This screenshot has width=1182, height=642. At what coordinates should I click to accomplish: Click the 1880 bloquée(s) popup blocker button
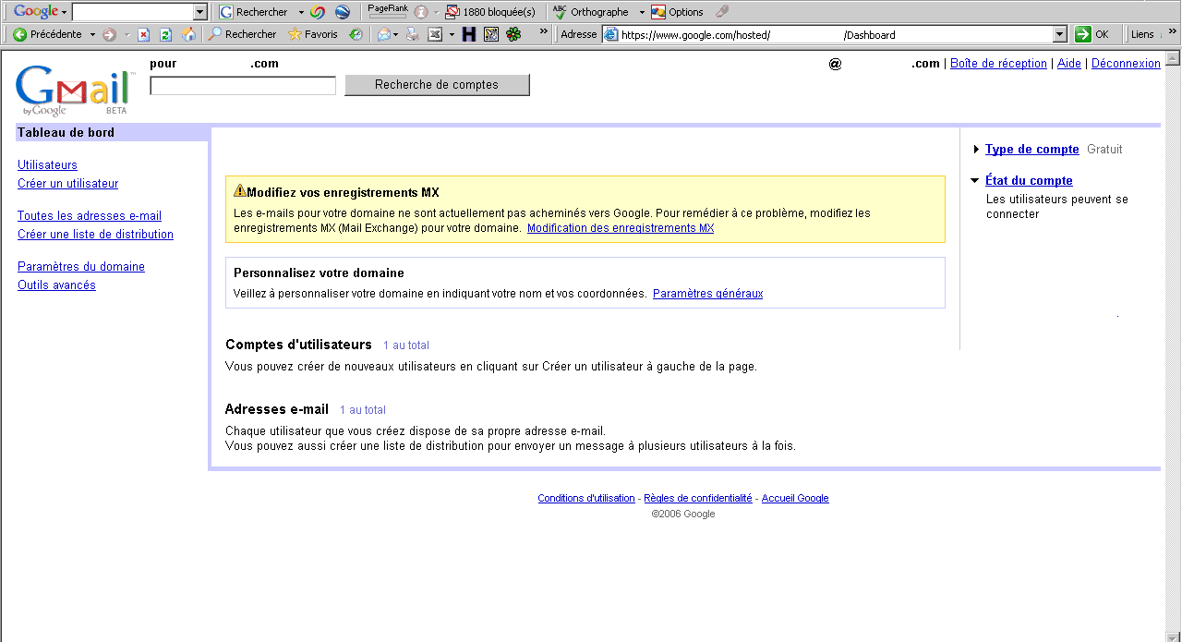point(490,12)
